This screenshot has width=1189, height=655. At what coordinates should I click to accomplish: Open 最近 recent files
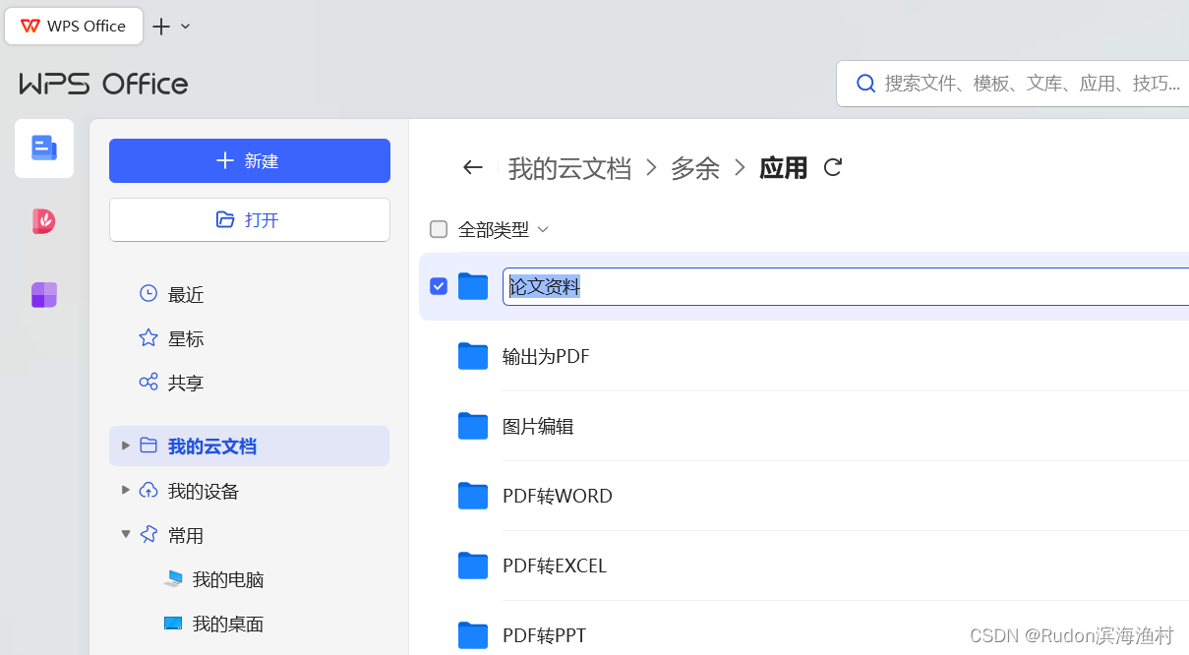click(186, 294)
